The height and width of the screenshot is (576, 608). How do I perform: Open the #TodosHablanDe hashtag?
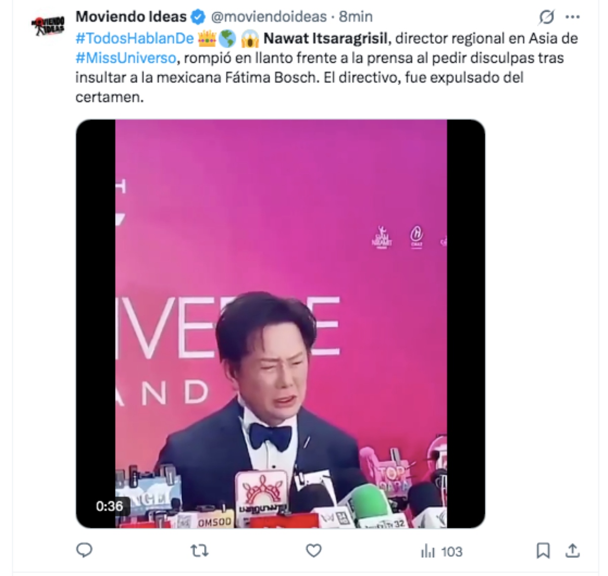(135, 38)
